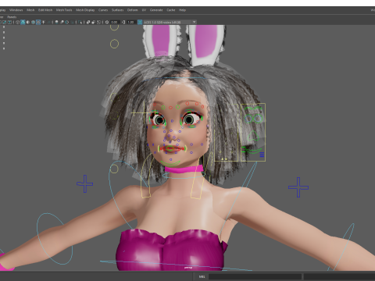Enable the Depth of Field icon

click(x=72, y=22)
